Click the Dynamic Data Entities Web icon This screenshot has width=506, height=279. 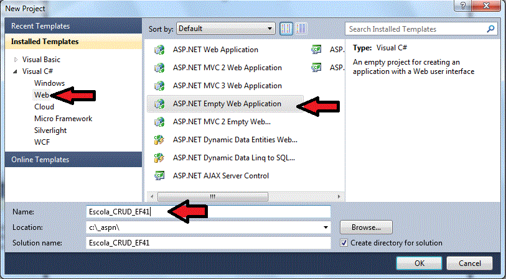click(159, 140)
